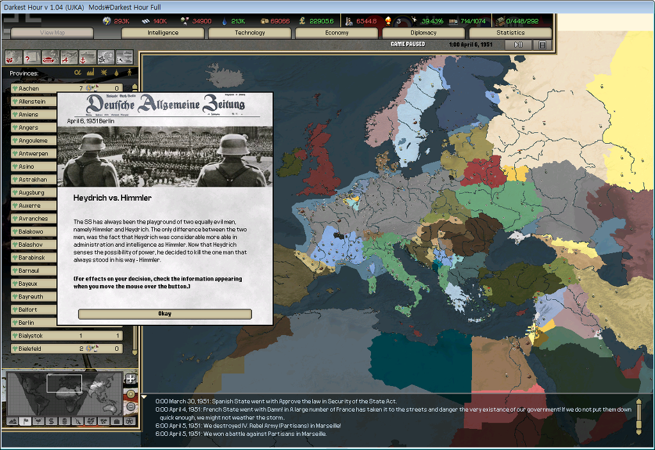Switch minimap to economic dollar map mode

coord(51,421)
